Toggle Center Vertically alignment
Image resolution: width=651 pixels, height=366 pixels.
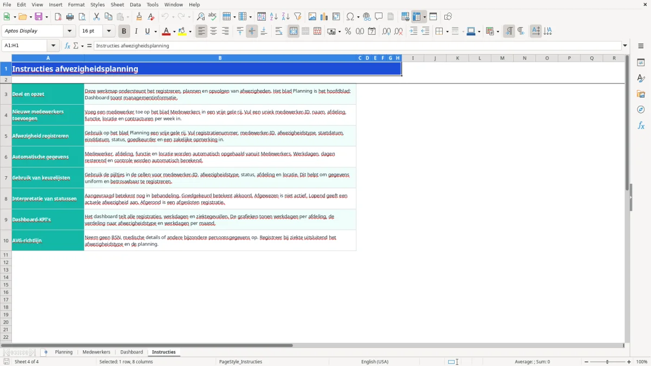pos(252,31)
